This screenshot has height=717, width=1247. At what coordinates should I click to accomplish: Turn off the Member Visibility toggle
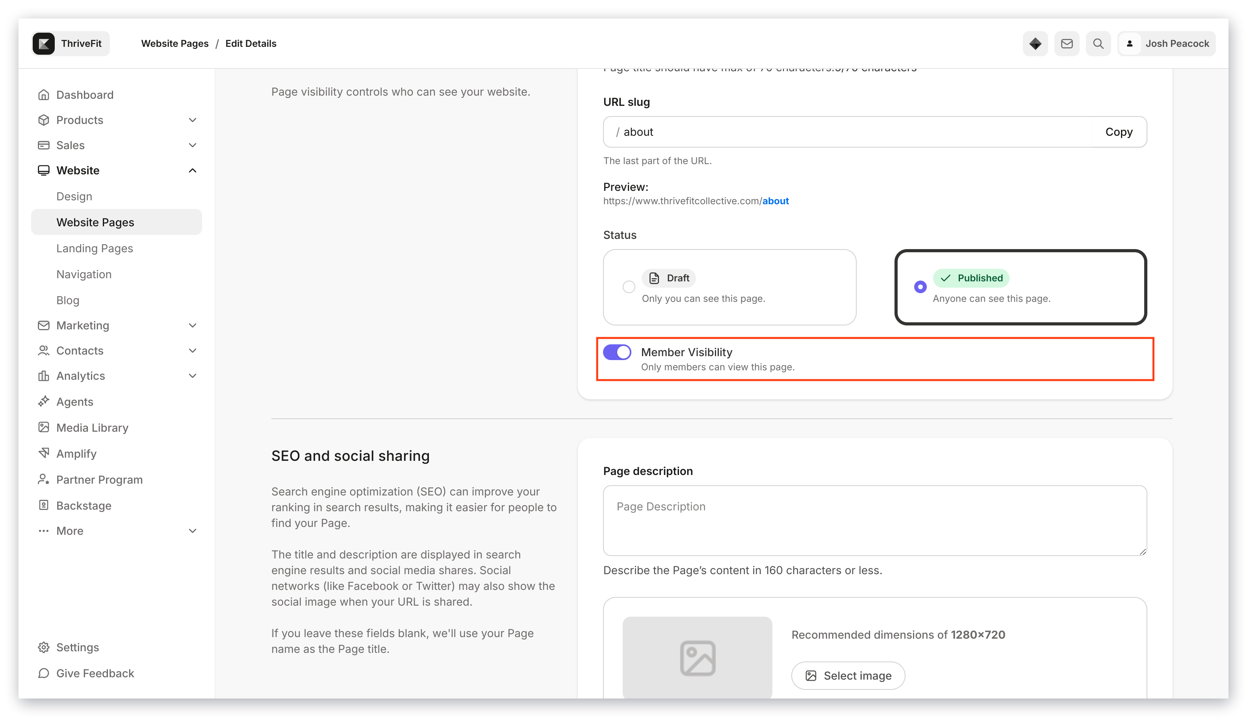click(x=617, y=352)
